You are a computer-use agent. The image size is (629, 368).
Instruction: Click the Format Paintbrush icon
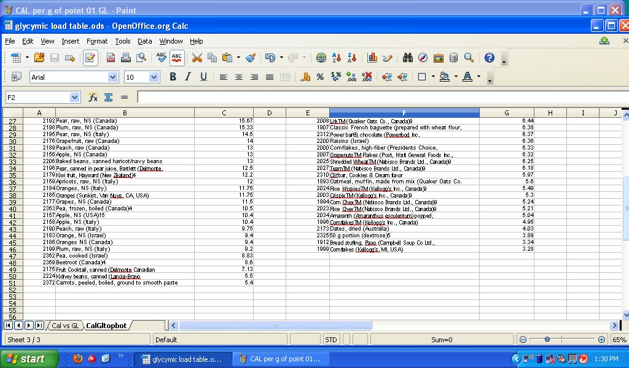251,58
